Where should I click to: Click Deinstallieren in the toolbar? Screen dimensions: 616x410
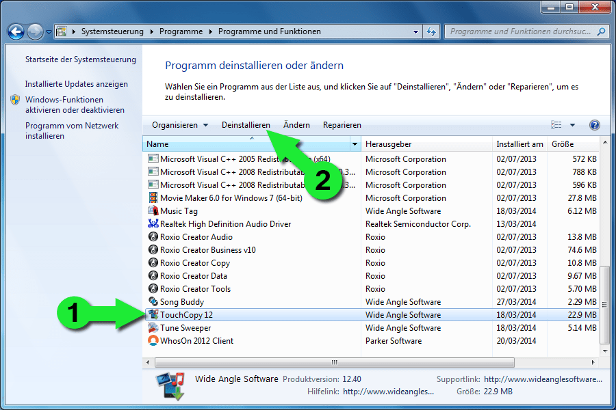coord(246,125)
